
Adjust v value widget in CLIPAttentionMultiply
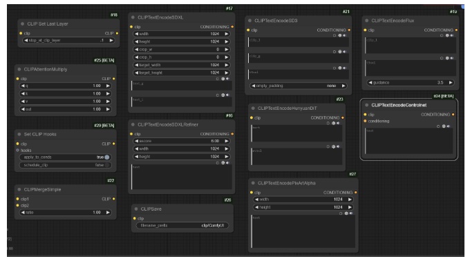[66, 102]
